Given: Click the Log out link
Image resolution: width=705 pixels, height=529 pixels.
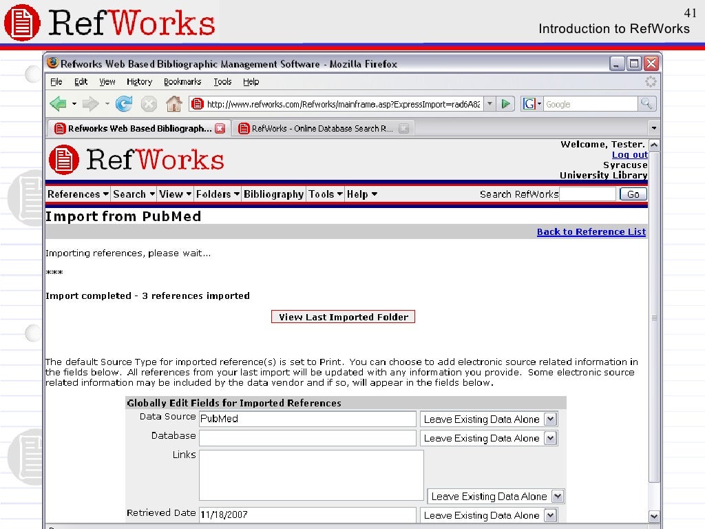Looking at the screenshot, I should 629,155.
